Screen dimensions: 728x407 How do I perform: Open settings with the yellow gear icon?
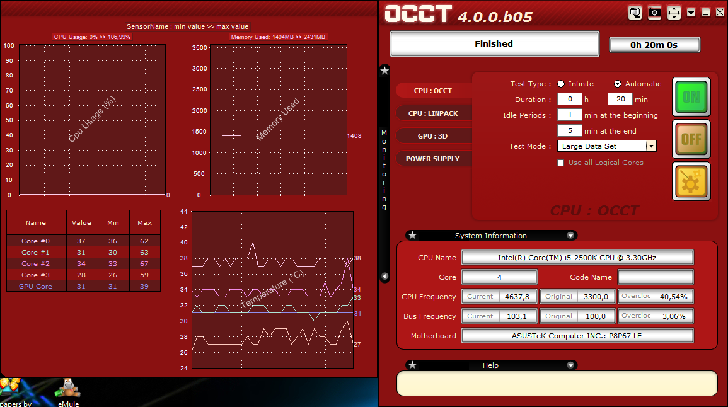(691, 181)
